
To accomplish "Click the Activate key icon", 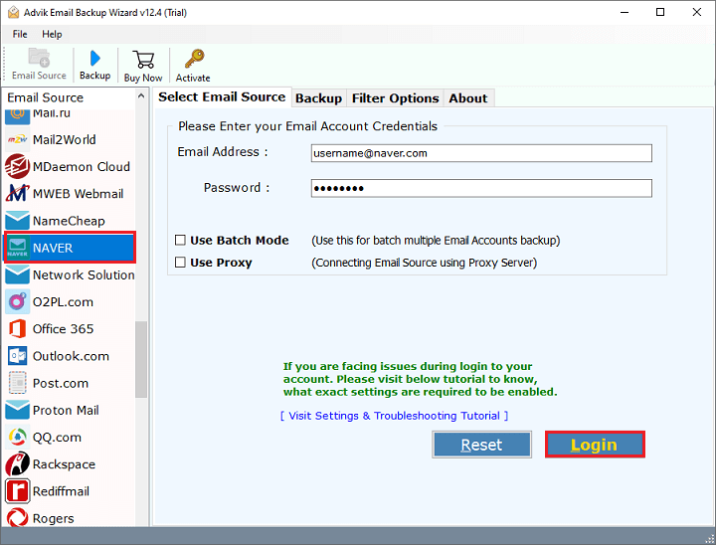I will pyautogui.click(x=195, y=59).
